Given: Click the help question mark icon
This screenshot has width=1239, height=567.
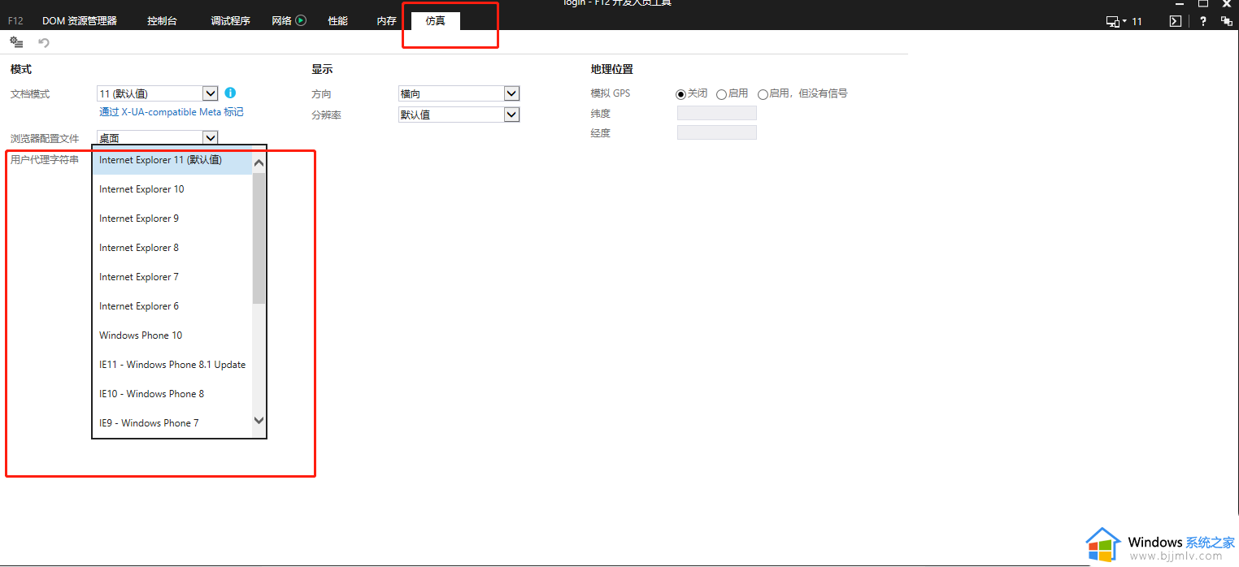Looking at the screenshot, I should pos(1203,22).
